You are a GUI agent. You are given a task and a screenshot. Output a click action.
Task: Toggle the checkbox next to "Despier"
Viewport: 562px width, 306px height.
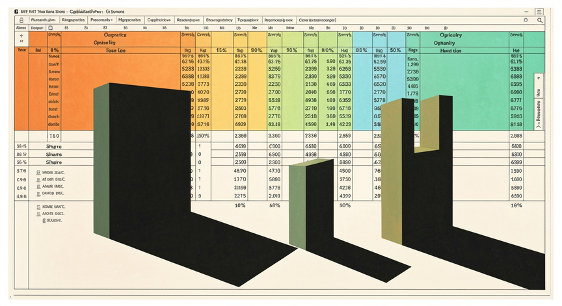tap(51, 28)
